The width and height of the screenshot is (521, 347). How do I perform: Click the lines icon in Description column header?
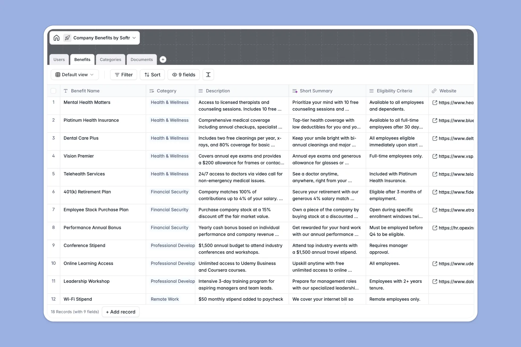[200, 91]
